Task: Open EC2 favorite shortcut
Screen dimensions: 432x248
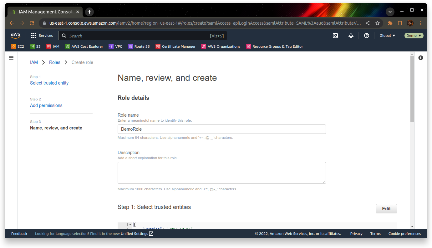Action: (x=18, y=46)
